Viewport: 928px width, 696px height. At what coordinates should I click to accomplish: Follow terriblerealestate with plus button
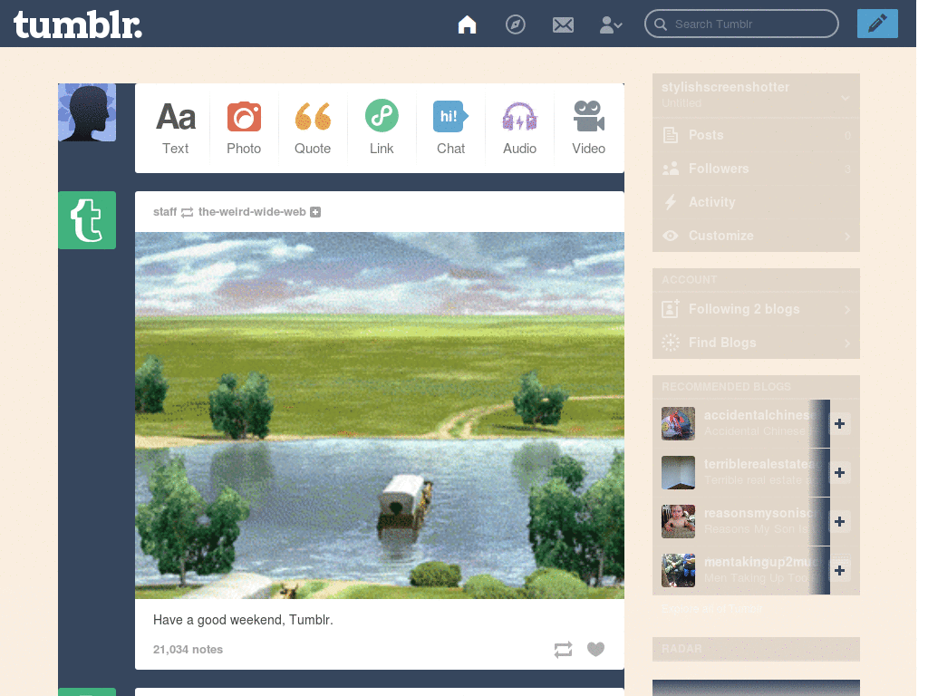pos(839,472)
